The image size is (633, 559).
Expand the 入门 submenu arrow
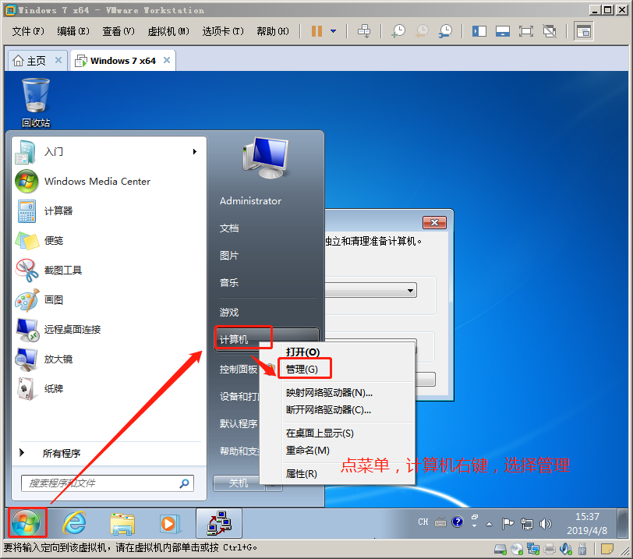point(195,152)
